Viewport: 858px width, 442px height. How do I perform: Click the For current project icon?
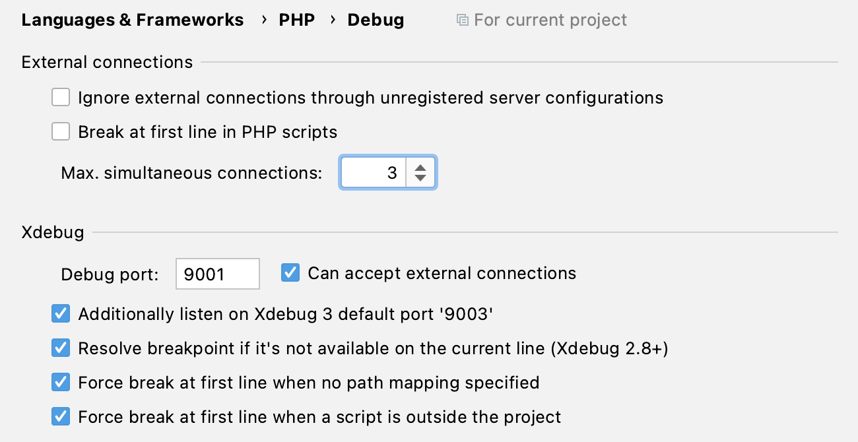pyautogui.click(x=462, y=19)
